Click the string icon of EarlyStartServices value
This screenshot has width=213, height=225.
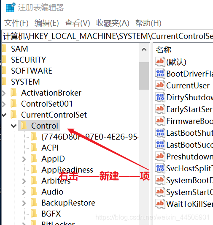[160, 109]
